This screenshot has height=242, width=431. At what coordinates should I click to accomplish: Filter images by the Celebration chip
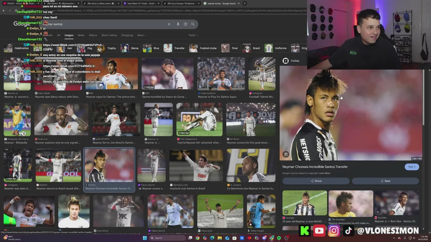[17, 48]
